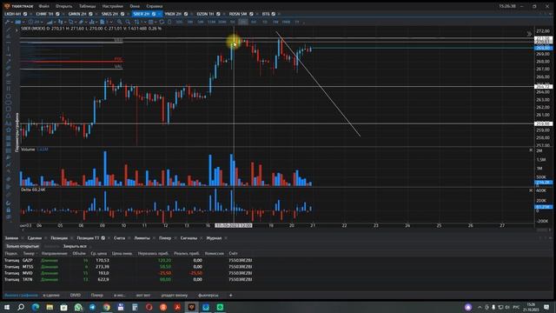This screenshot has width=556, height=313.
Task: Click the highlighted date label on time axis
Action: tap(234, 225)
